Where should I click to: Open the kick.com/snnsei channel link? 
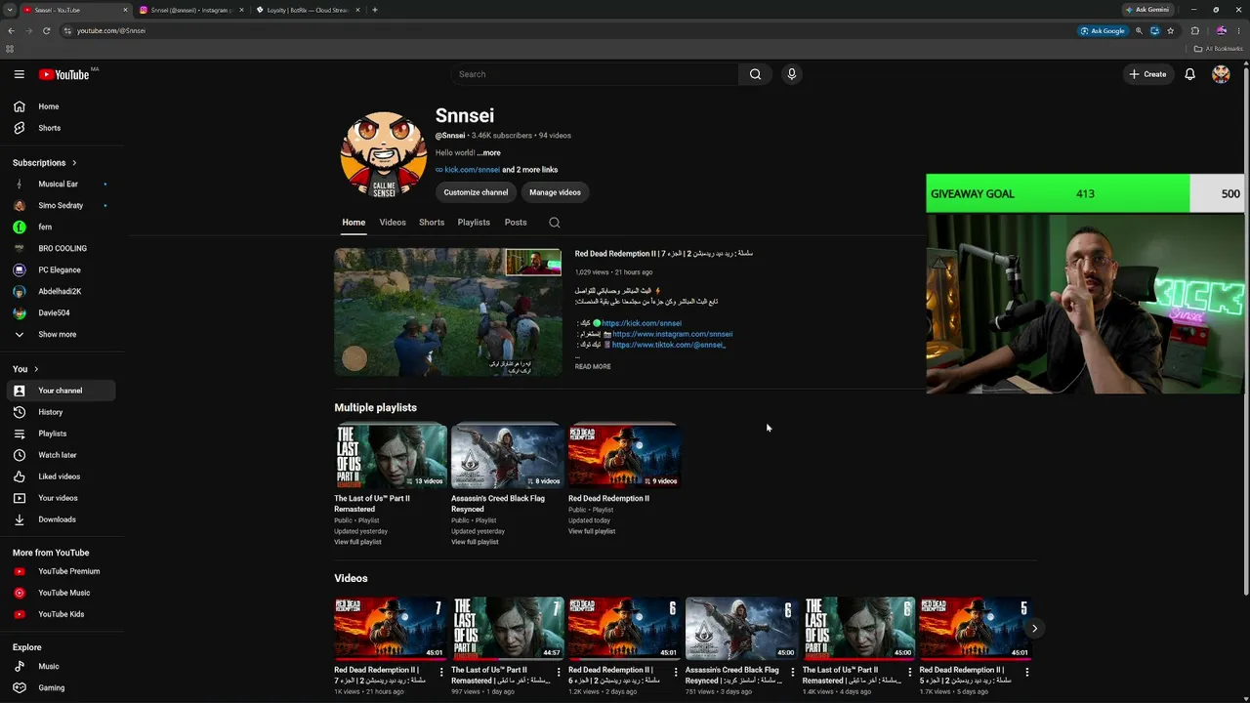pyautogui.click(x=473, y=170)
